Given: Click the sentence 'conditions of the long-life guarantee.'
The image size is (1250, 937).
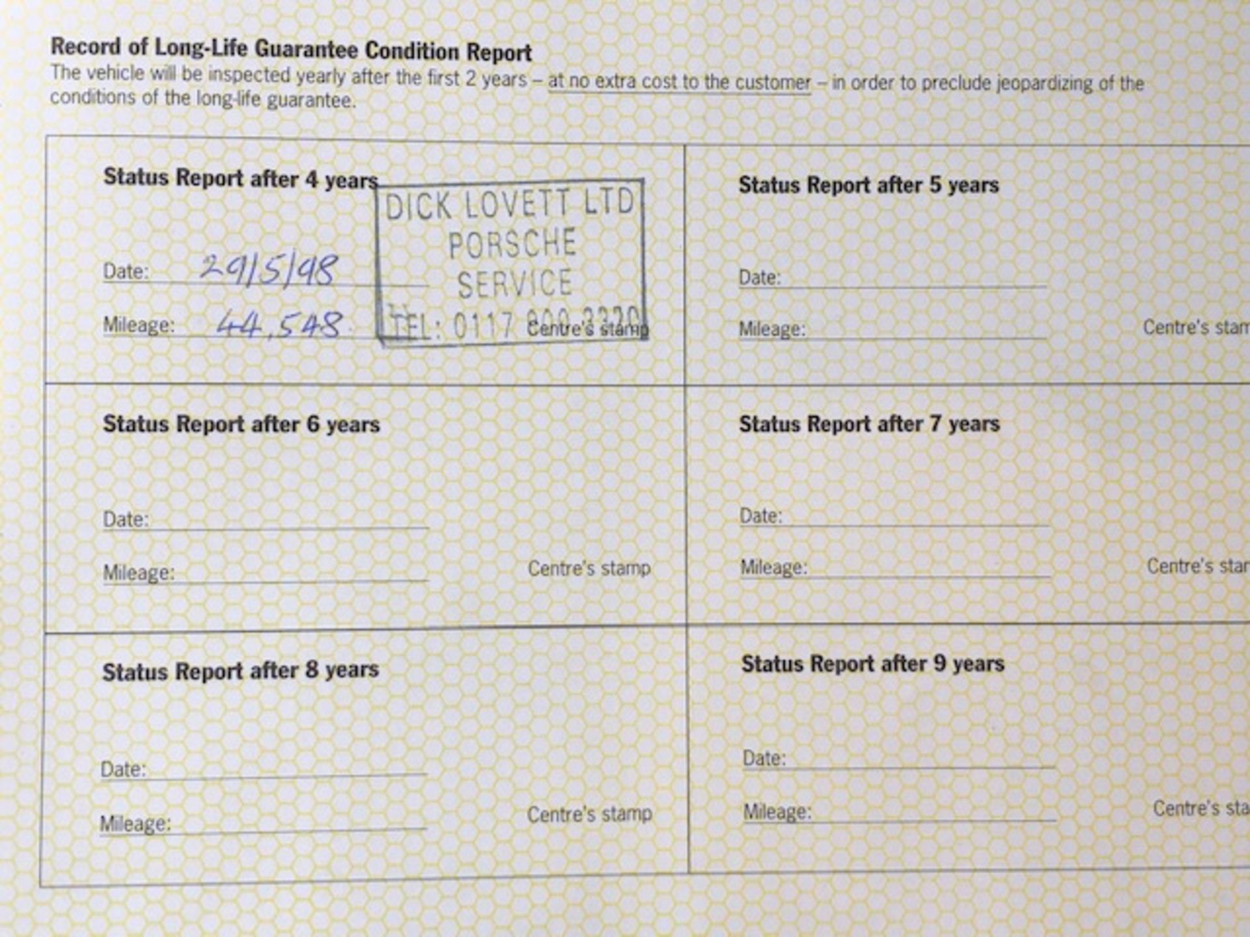Looking at the screenshot, I should click(203, 100).
